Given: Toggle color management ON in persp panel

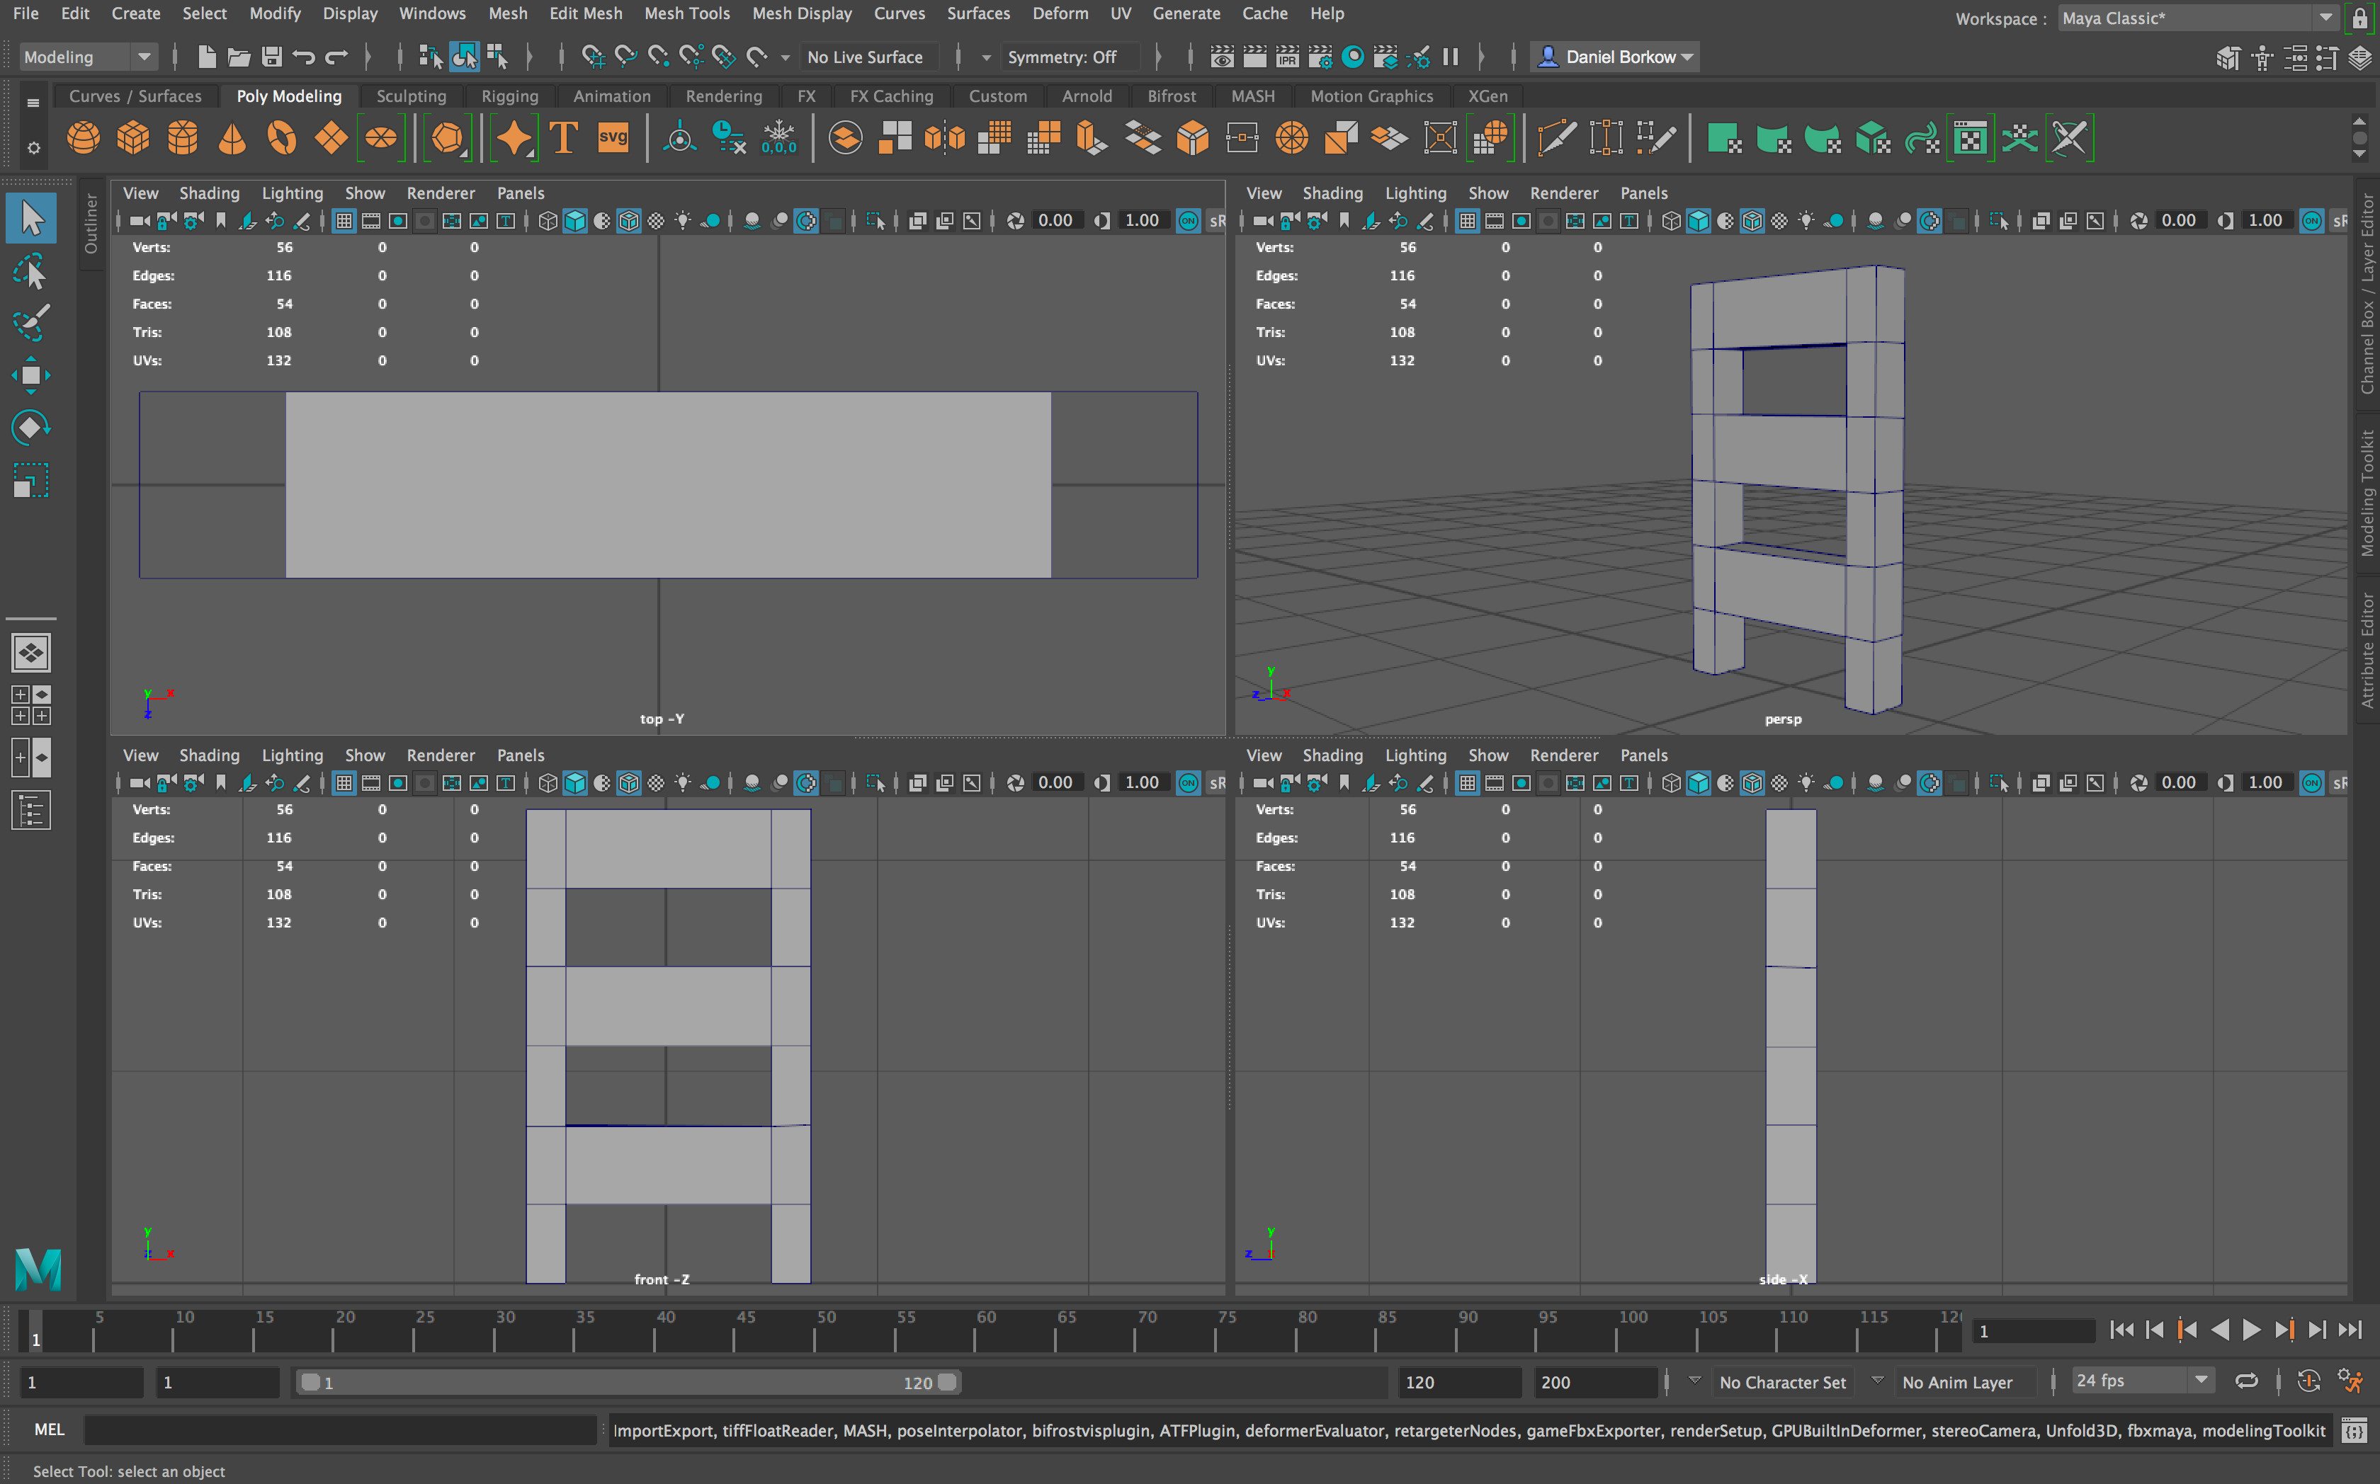Looking at the screenshot, I should (x=2311, y=221).
